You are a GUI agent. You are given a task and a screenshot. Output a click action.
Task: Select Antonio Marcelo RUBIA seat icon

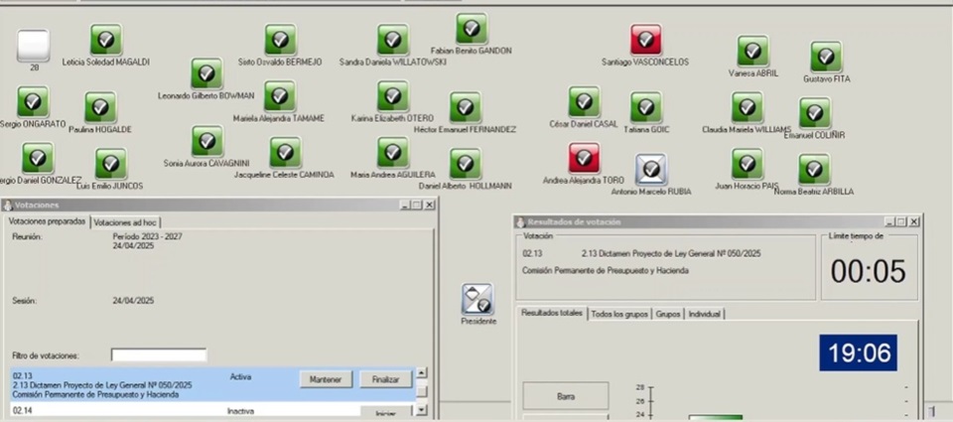(651, 169)
